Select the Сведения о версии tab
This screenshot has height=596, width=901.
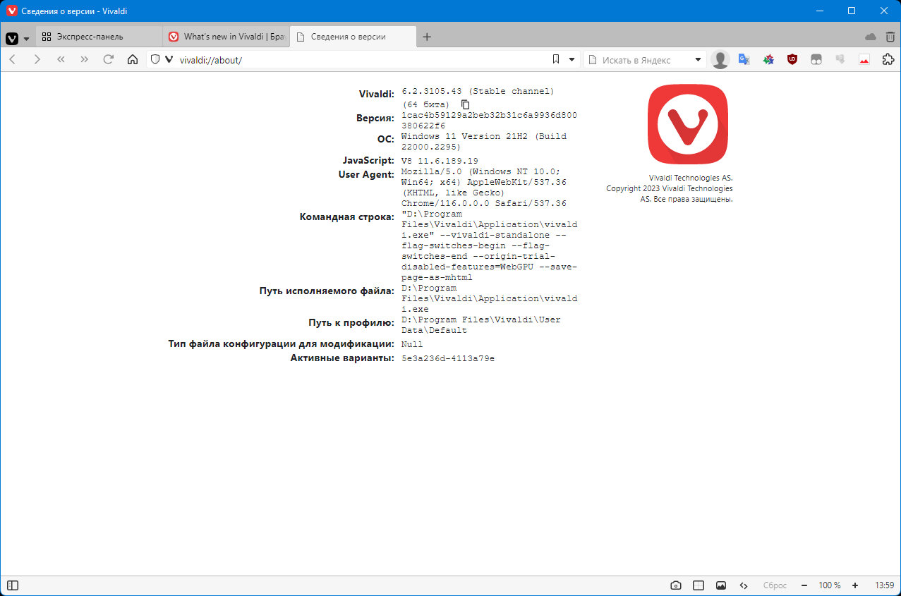(353, 37)
